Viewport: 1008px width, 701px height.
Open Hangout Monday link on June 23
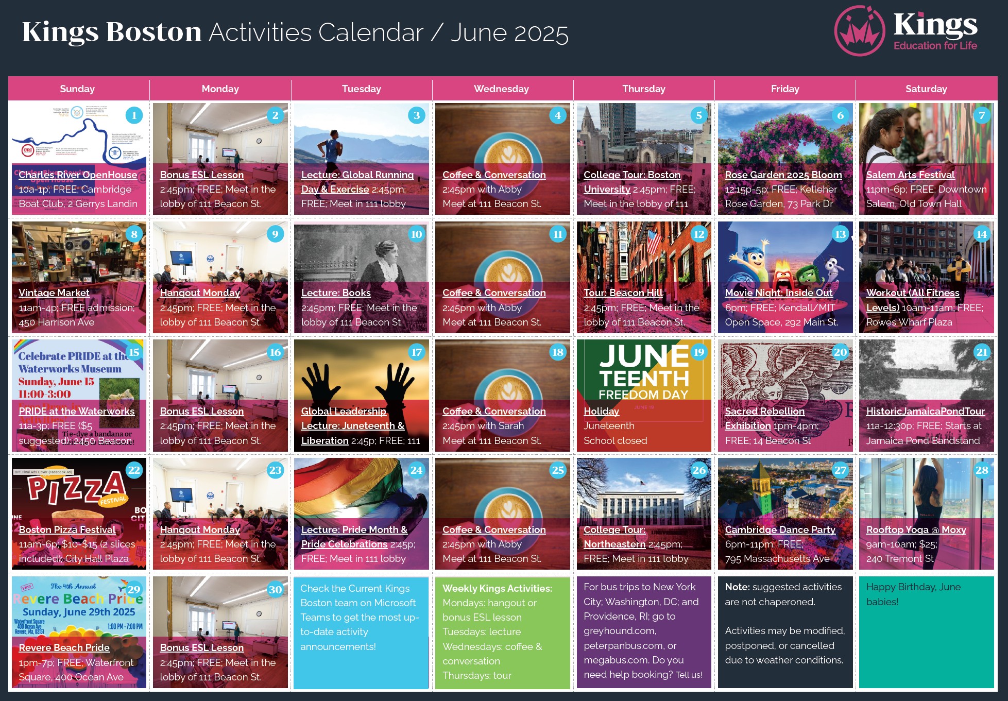pyautogui.click(x=200, y=529)
